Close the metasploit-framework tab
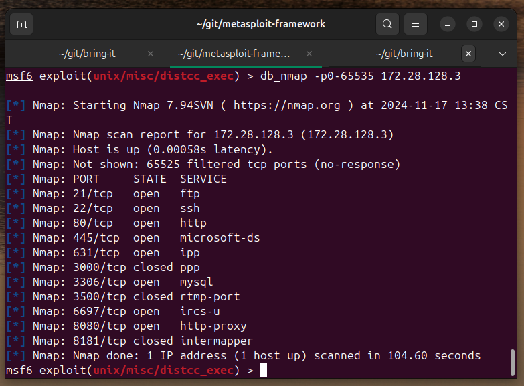The height and width of the screenshot is (386, 524). click(309, 54)
